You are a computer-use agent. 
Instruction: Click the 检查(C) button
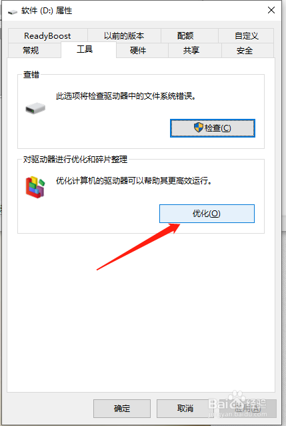pyautogui.click(x=213, y=128)
